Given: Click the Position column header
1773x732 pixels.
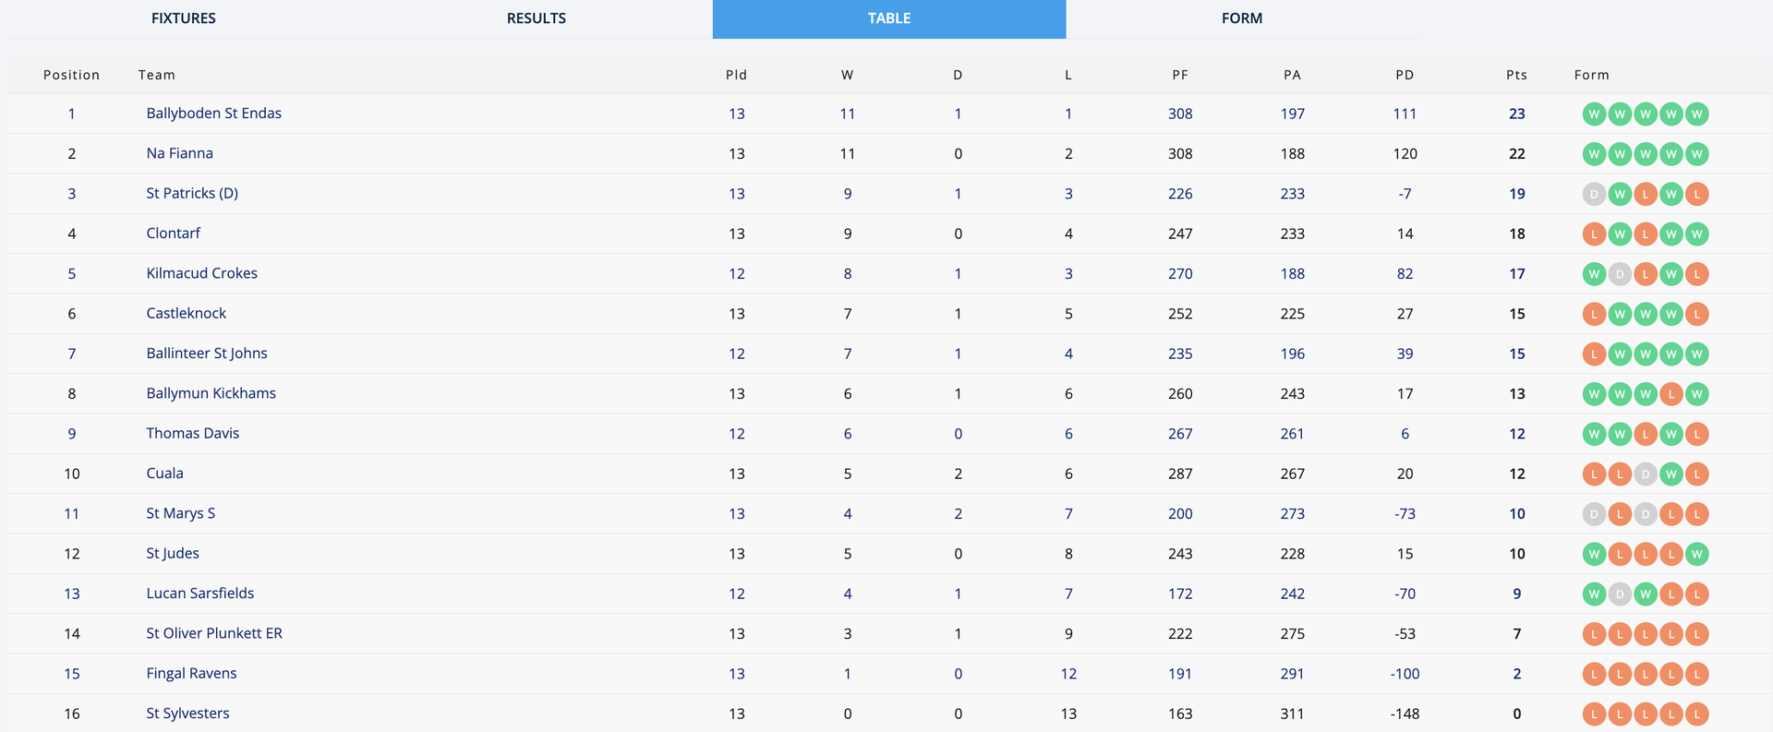Looking at the screenshot, I should click(71, 75).
